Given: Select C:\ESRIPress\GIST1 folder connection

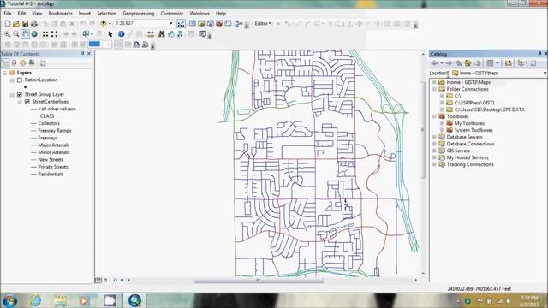Looking at the screenshot, I should click(474, 103).
